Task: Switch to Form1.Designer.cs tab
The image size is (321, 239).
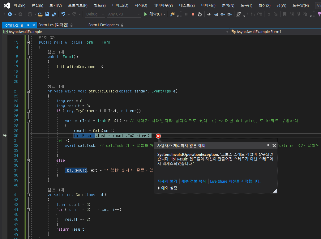Action: [x=106, y=25]
